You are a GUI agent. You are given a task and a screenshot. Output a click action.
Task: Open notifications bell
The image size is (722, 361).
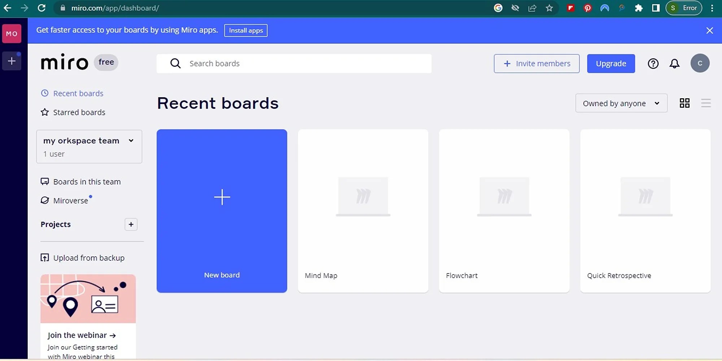coord(674,64)
